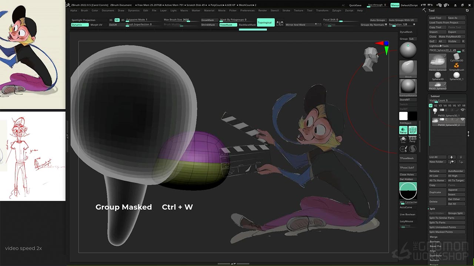Click the white main color swatch

[x=403, y=116]
